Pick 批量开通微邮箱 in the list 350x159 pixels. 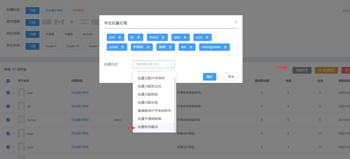150,119
